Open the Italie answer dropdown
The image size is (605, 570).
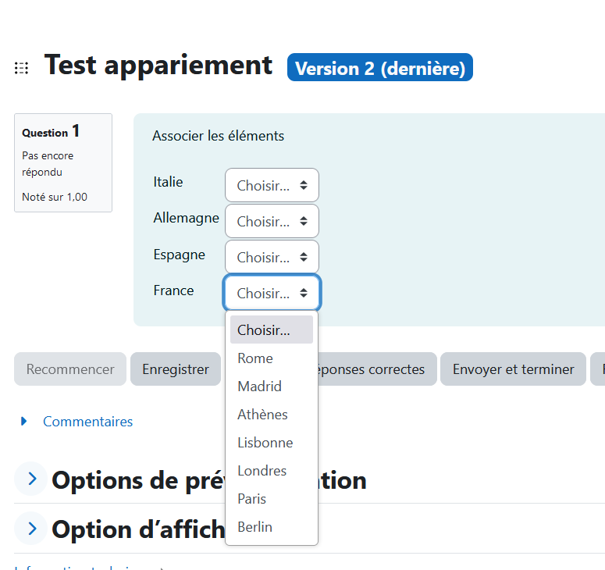[272, 185]
